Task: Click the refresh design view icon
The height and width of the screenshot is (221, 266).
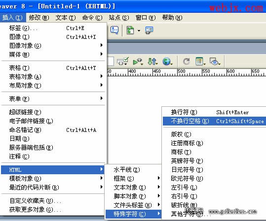Action: point(186,61)
